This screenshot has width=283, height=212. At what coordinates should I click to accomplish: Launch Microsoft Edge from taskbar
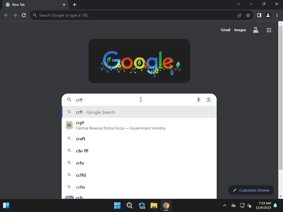(142, 205)
